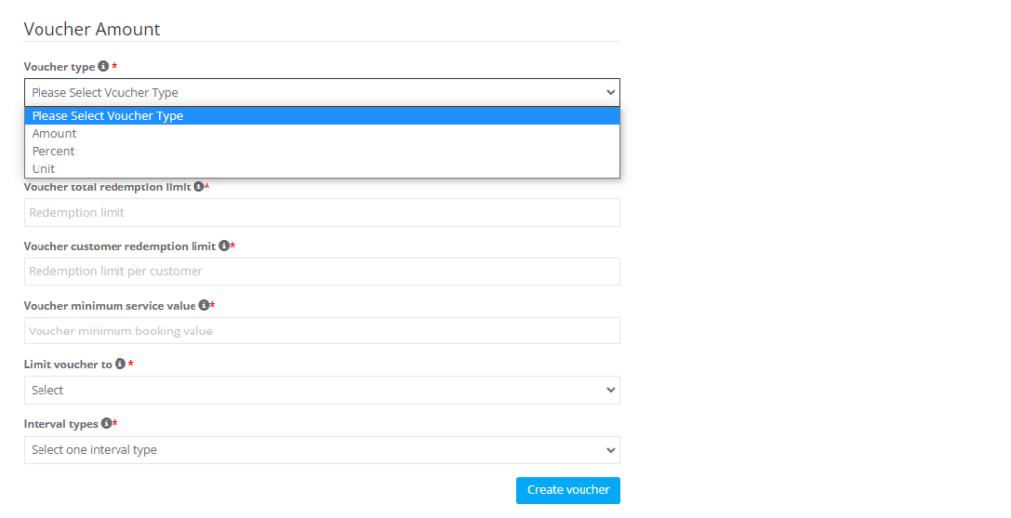Click info icon for total redemption limit
This screenshot has height=518, width=1011.
198,186
